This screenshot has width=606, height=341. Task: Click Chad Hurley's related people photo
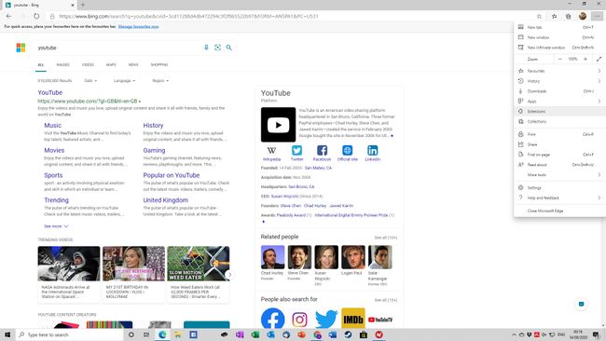coord(272,257)
